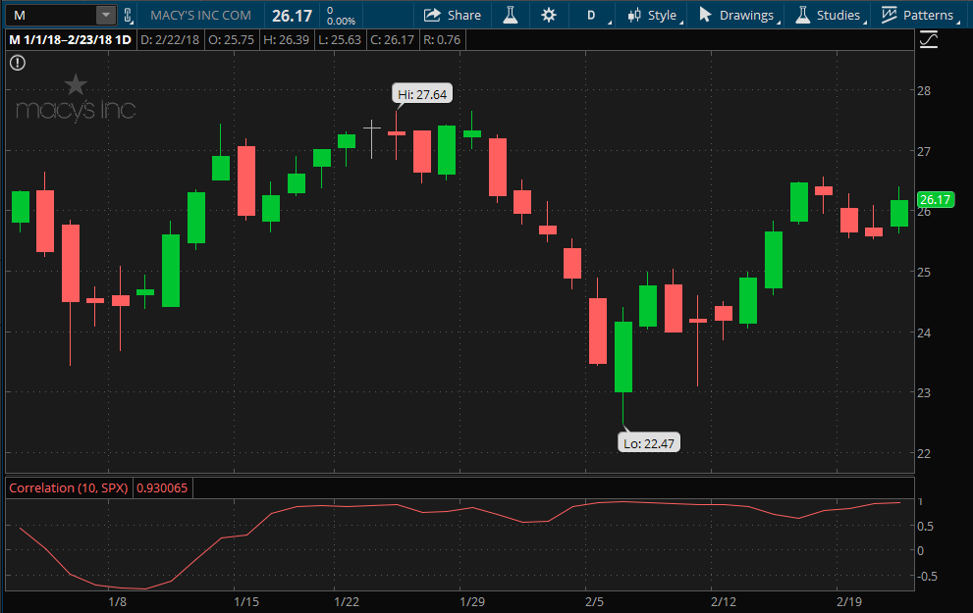
Task: Click the -0.5 correlation axis label
Action: [x=927, y=577]
